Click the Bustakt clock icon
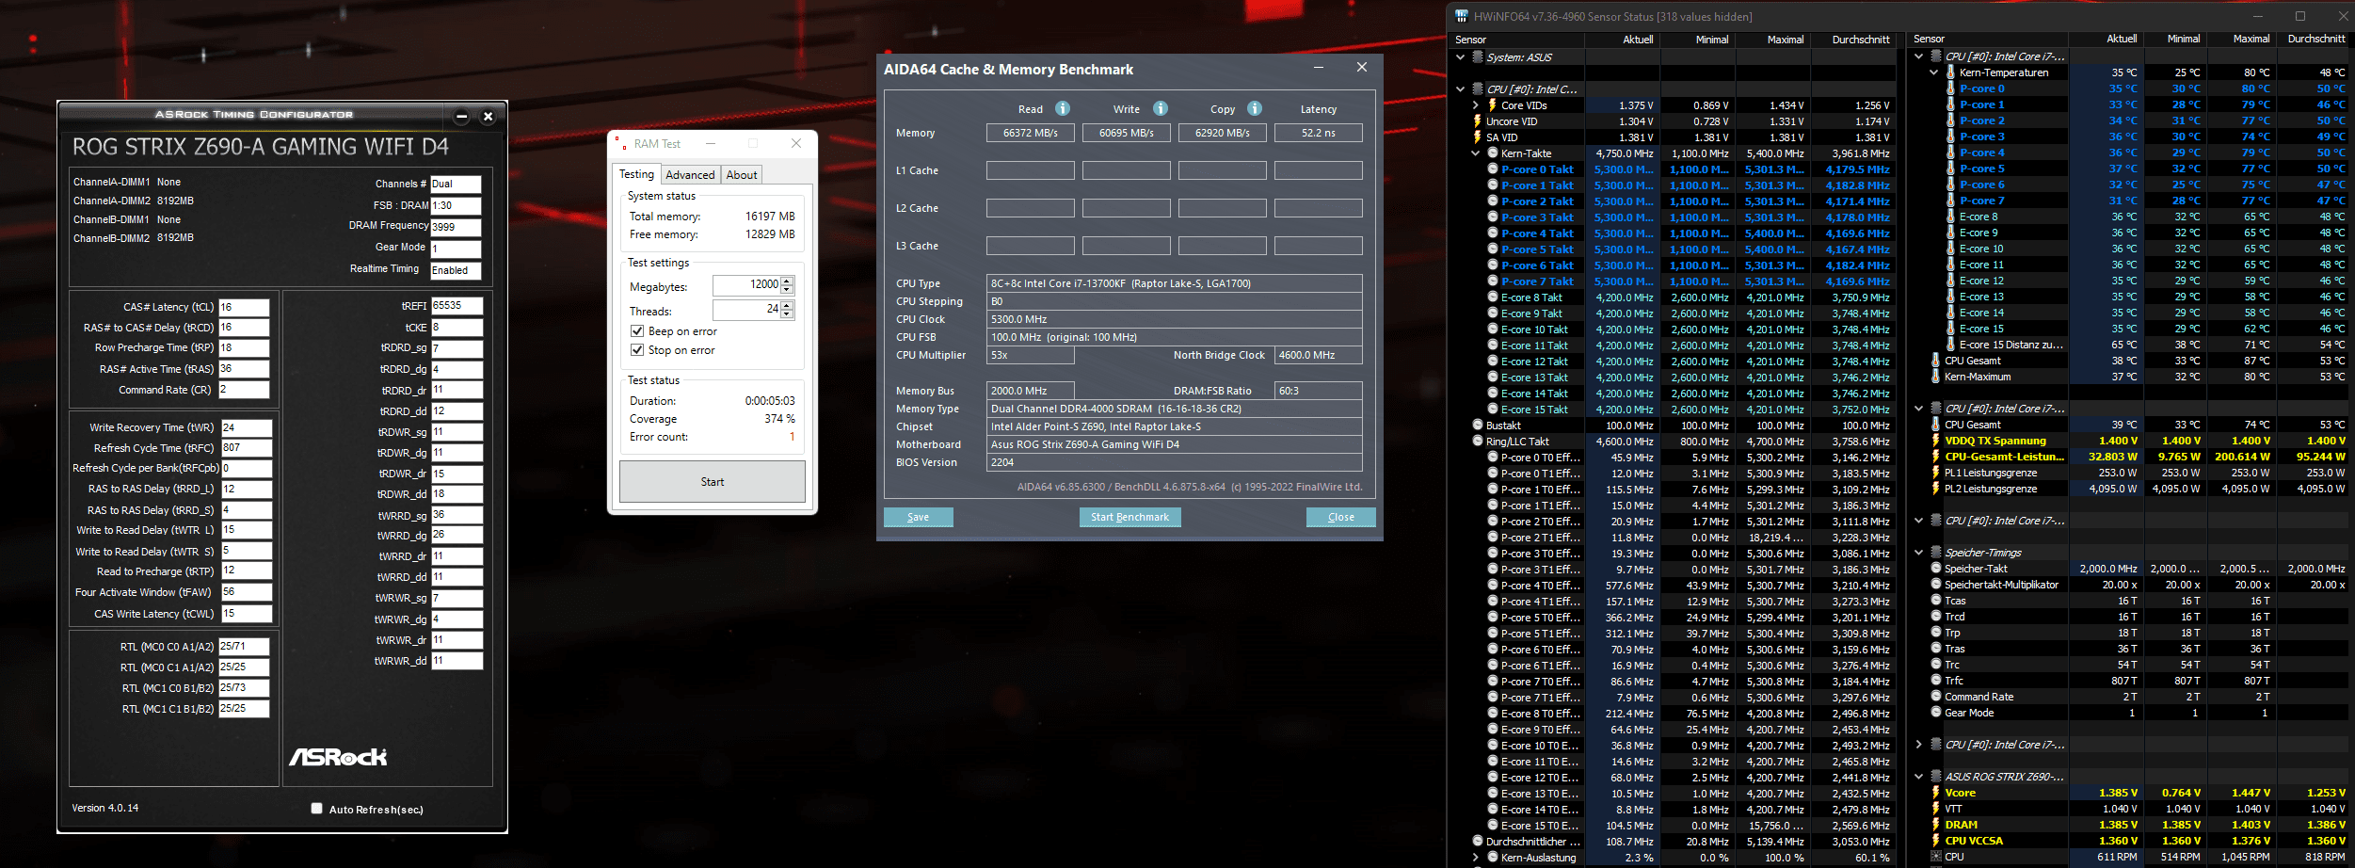The image size is (2355, 868). tap(1478, 426)
